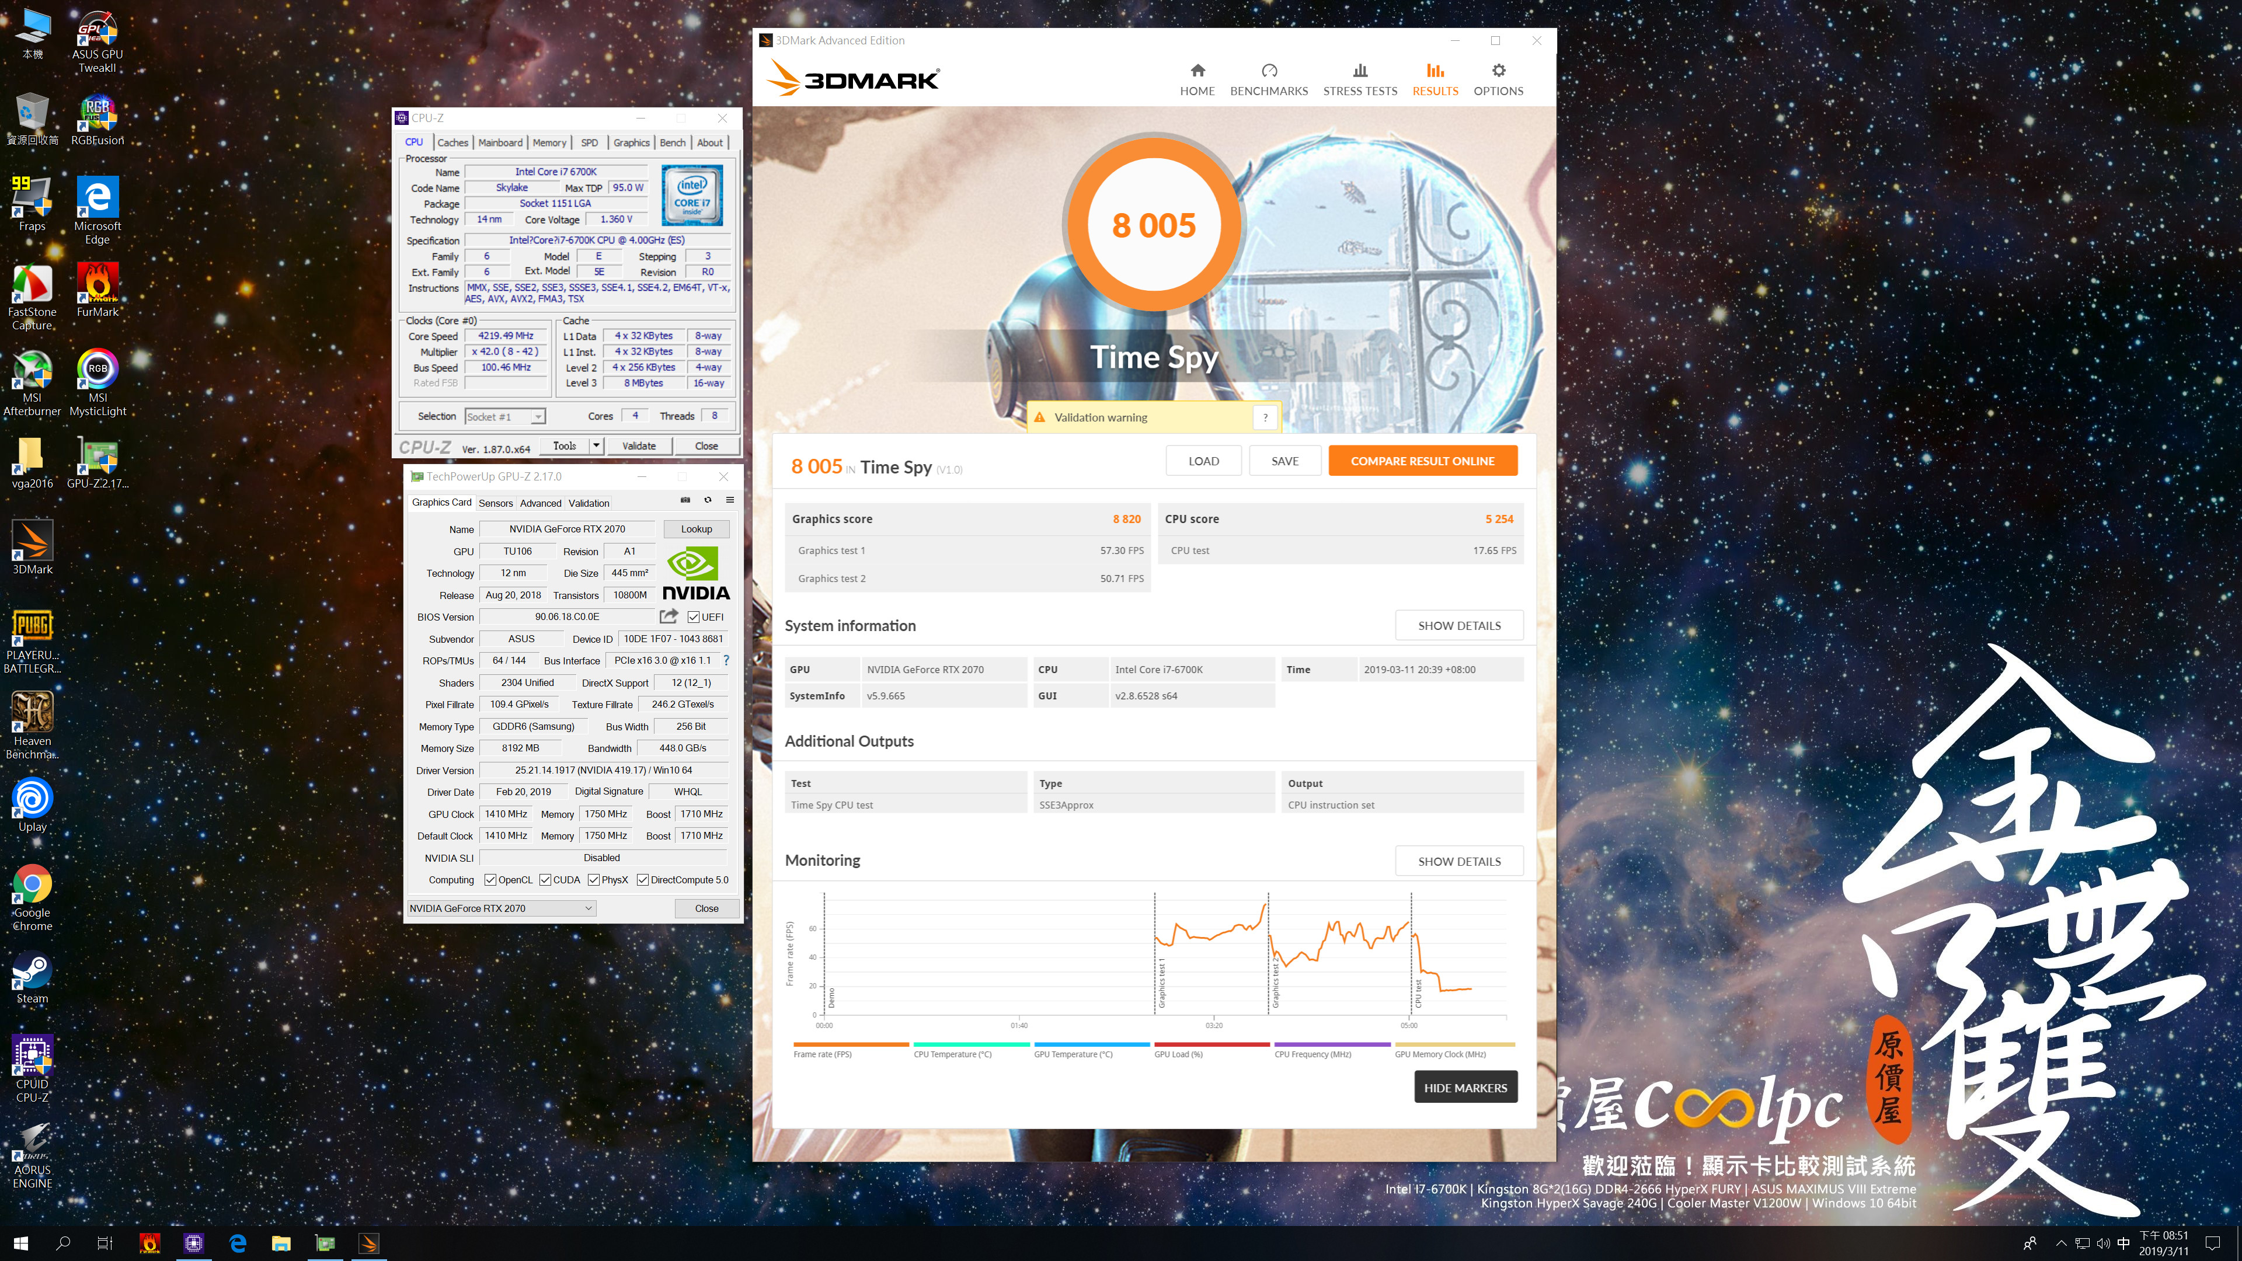Launch MSI Afterburner desktop shortcut

click(32, 382)
